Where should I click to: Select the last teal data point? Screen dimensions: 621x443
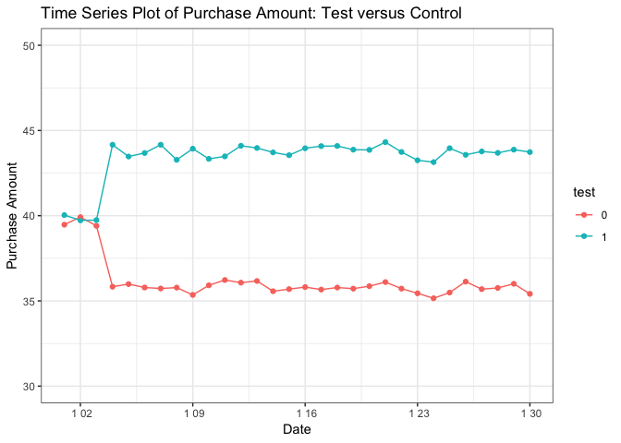coord(530,152)
